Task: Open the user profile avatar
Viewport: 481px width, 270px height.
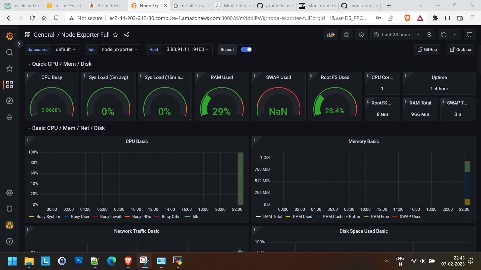Action: coord(10,225)
